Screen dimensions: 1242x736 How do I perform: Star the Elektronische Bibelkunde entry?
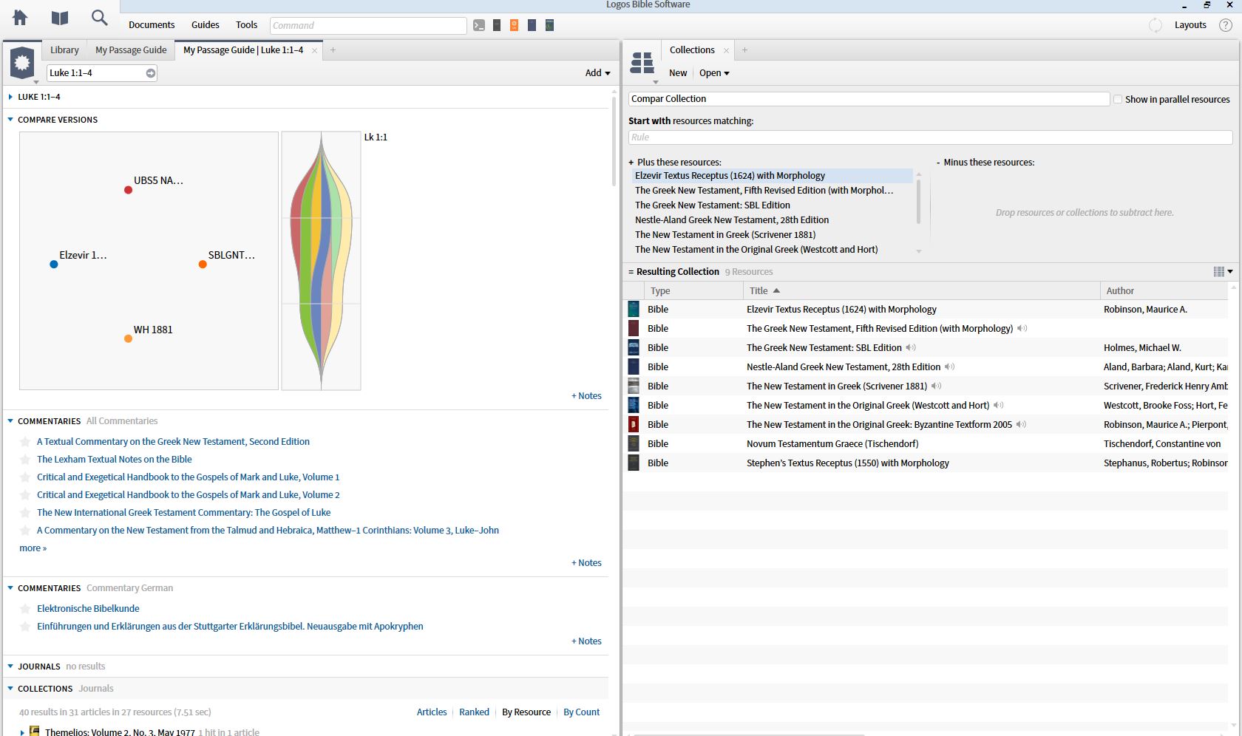point(25,609)
